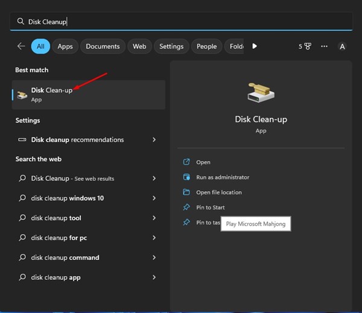Click in the search text box
362x313 pixels.
pyautogui.click(x=181, y=21)
